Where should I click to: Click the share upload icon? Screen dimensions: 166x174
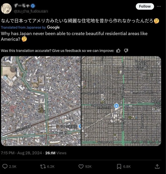tap(157, 166)
